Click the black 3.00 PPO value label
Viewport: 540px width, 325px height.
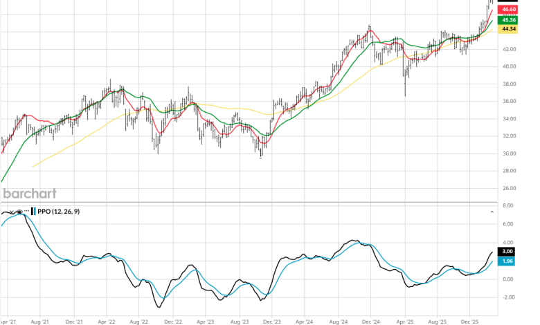tap(508, 251)
